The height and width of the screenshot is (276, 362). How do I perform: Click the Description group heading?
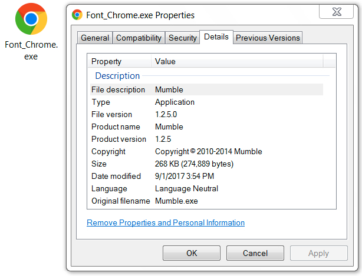coord(117,76)
